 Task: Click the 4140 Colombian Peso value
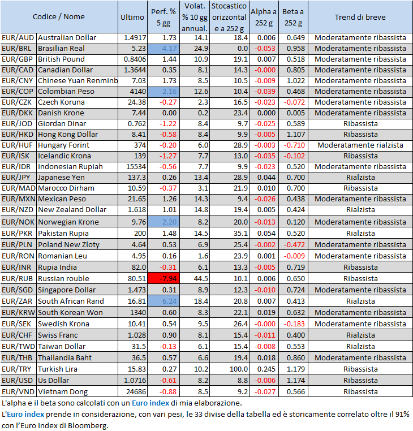point(132,92)
